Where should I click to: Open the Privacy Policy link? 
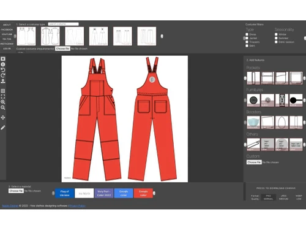pyautogui.click(x=77, y=205)
